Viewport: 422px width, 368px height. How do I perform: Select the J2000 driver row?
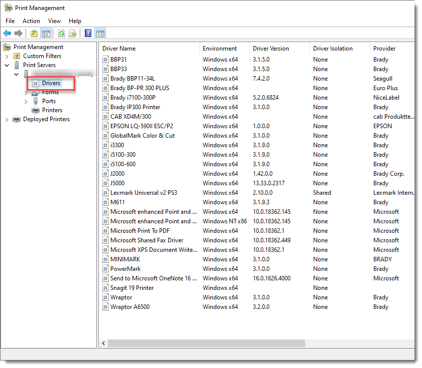(x=257, y=174)
